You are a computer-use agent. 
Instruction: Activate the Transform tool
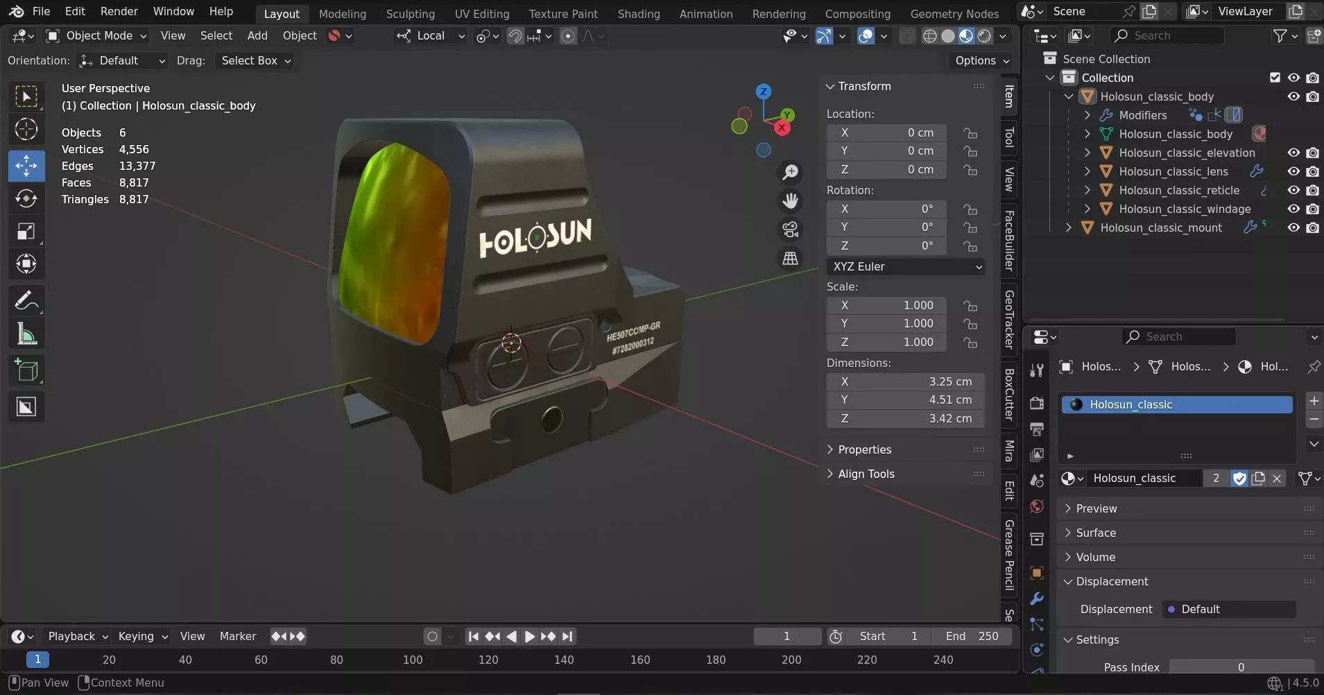tap(26, 264)
